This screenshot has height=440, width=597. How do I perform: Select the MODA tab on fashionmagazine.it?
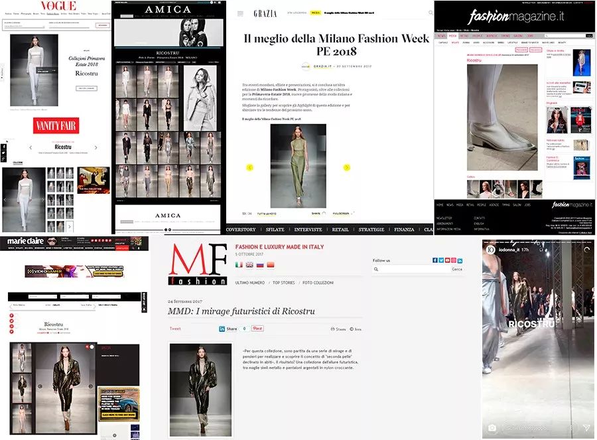452,36
